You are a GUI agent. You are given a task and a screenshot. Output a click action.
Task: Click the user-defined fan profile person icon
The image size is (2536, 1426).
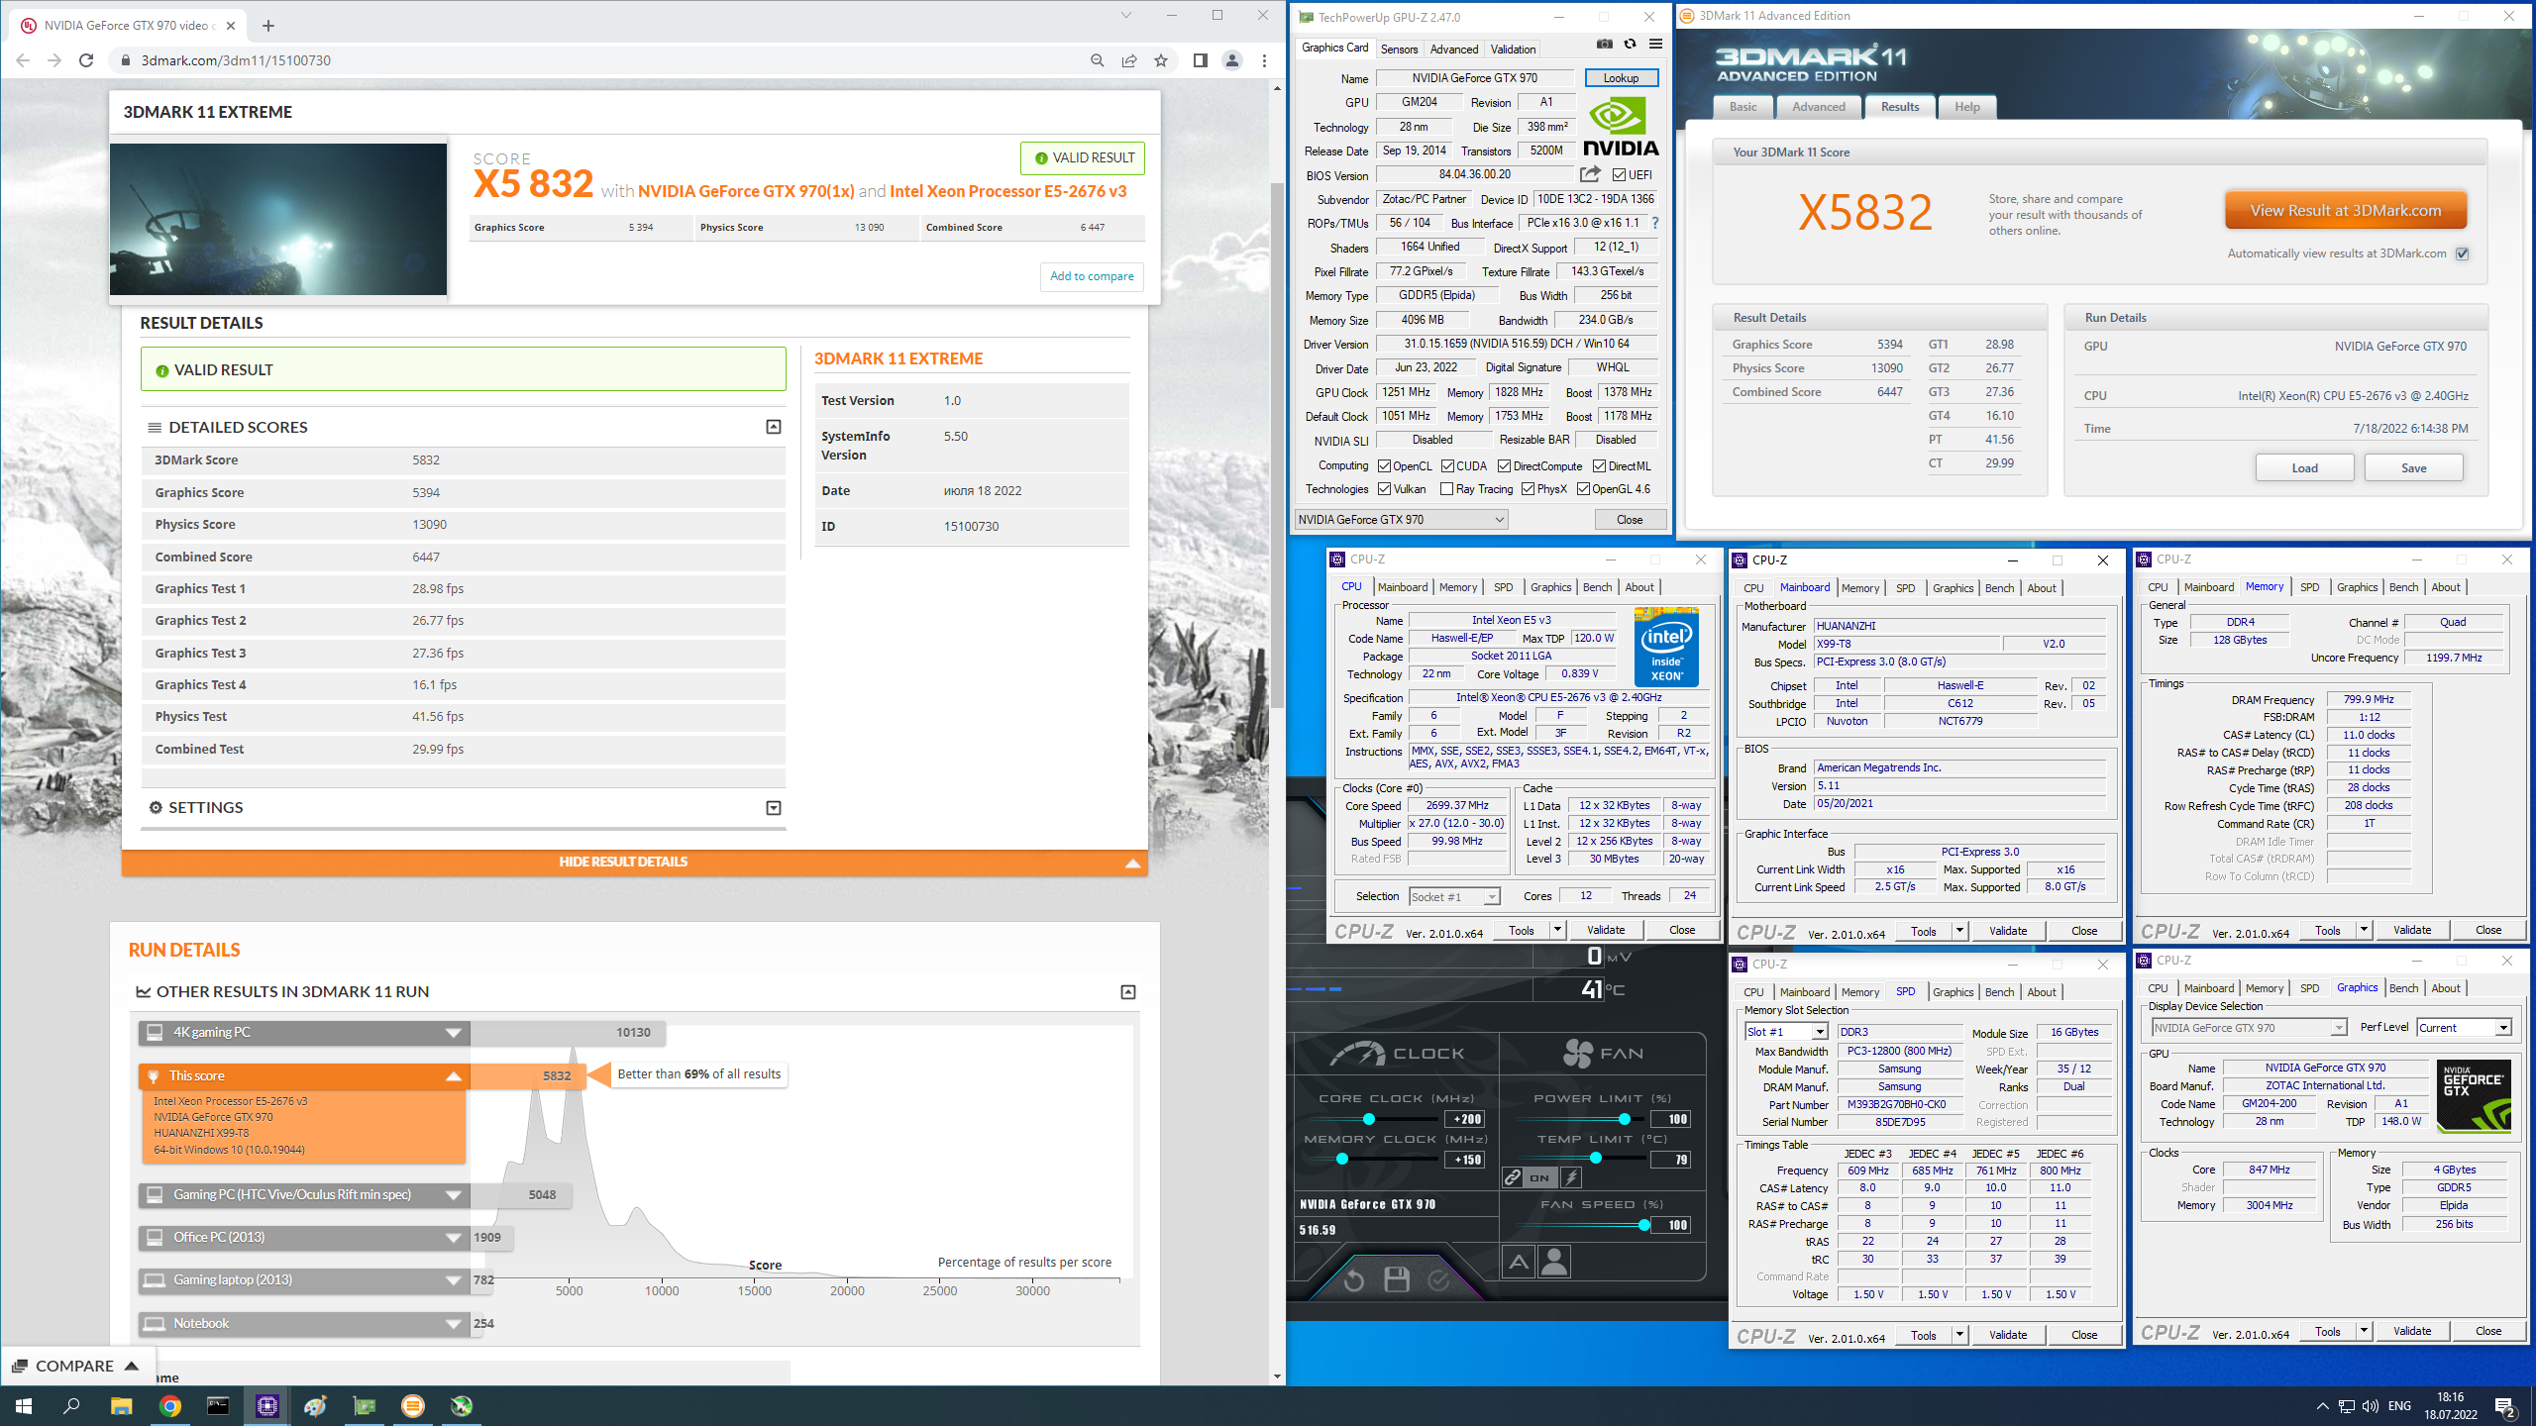point(1554,1262)
